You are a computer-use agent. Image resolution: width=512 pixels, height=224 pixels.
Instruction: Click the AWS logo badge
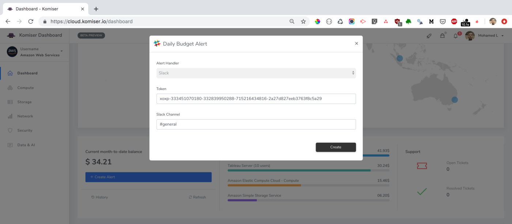point(12,52)
